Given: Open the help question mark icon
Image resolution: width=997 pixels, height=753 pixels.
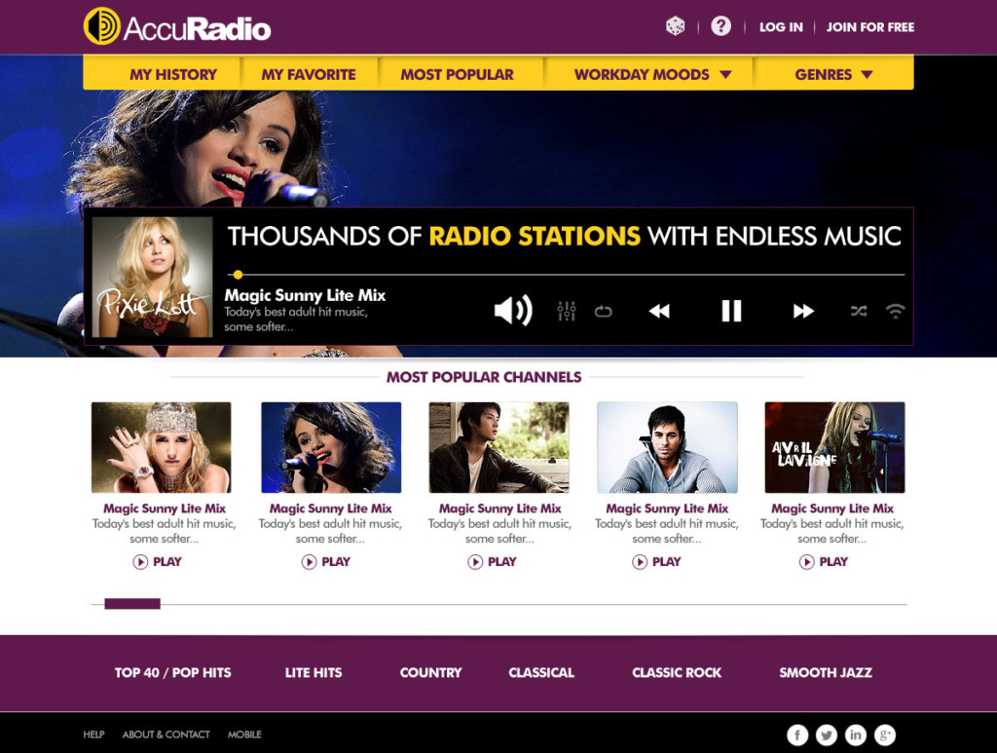Looking at the screenshot, I should pos(720,26).
